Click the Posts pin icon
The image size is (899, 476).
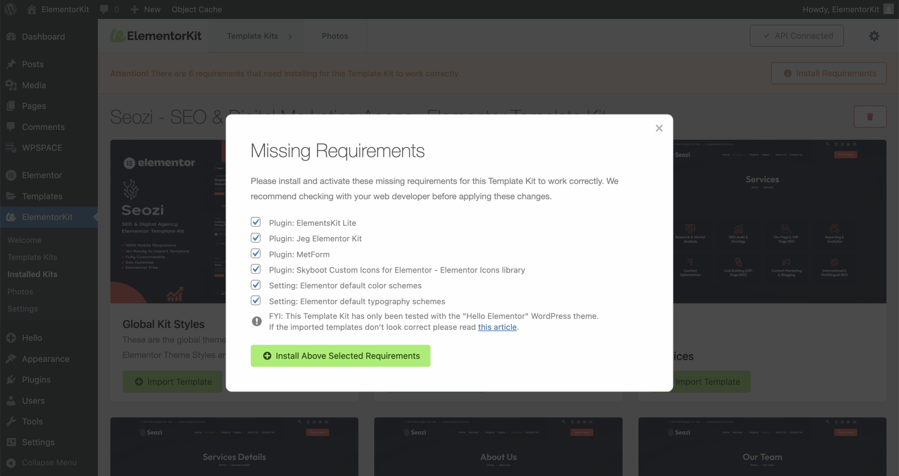click(11, 64)
